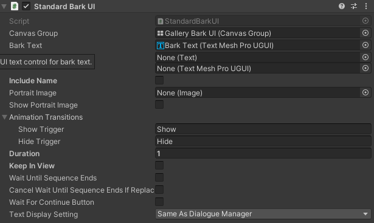The height and width of the screenshot is (223, 374).
Task: Enable the Include Name checkbox
Action: [159, 81]
